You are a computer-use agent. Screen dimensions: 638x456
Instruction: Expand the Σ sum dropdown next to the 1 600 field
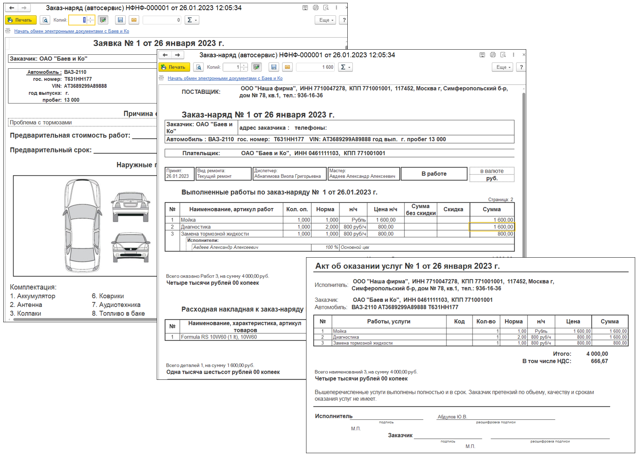(x=345, y=67)
